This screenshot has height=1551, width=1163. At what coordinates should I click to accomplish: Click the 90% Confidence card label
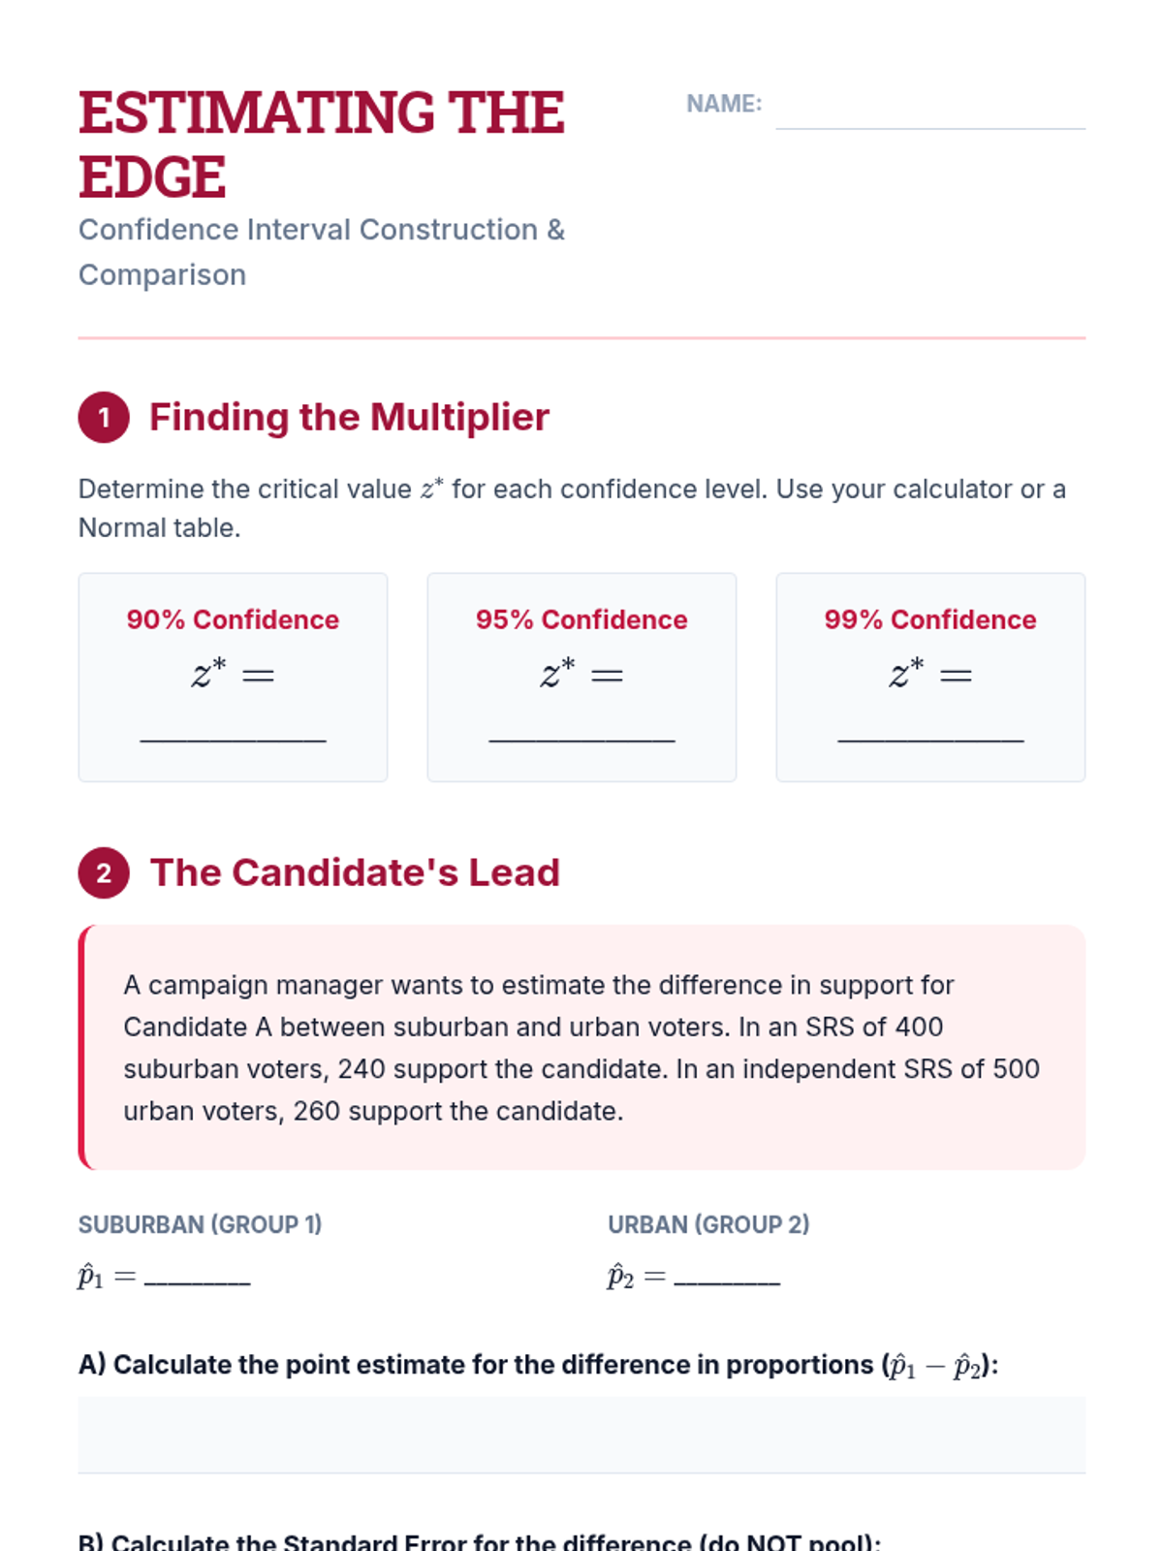(x=233, y=620)
